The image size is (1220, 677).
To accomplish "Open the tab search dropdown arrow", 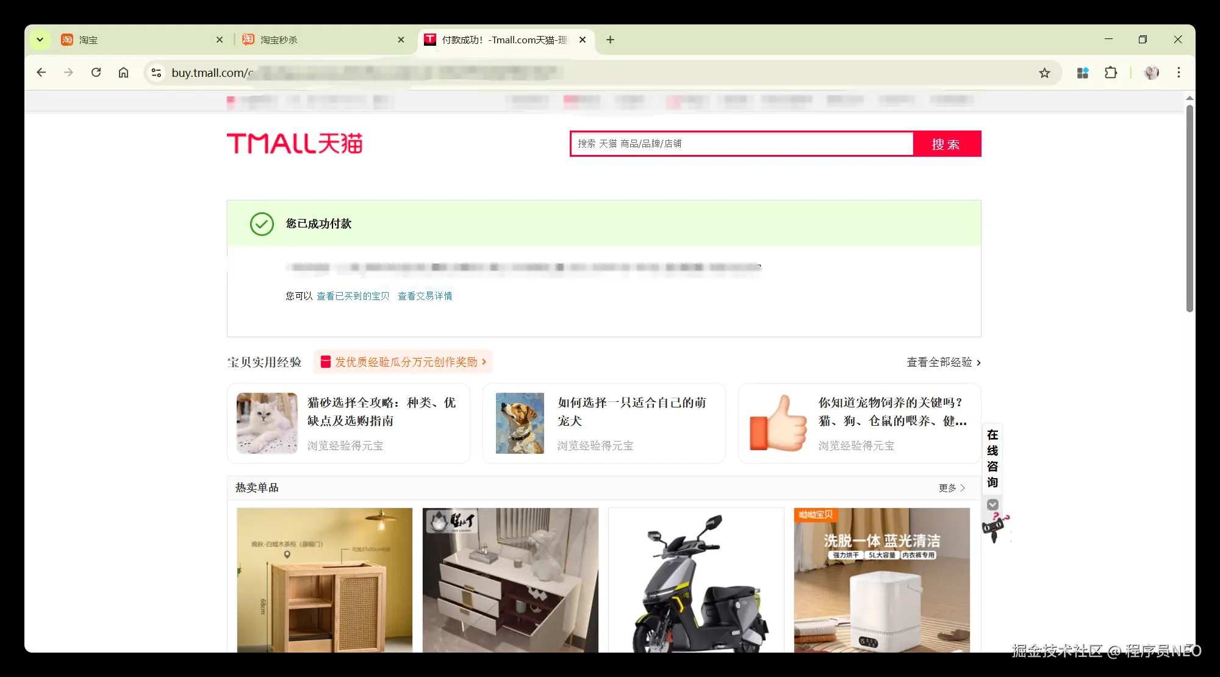I will click(x=40, y=40).
